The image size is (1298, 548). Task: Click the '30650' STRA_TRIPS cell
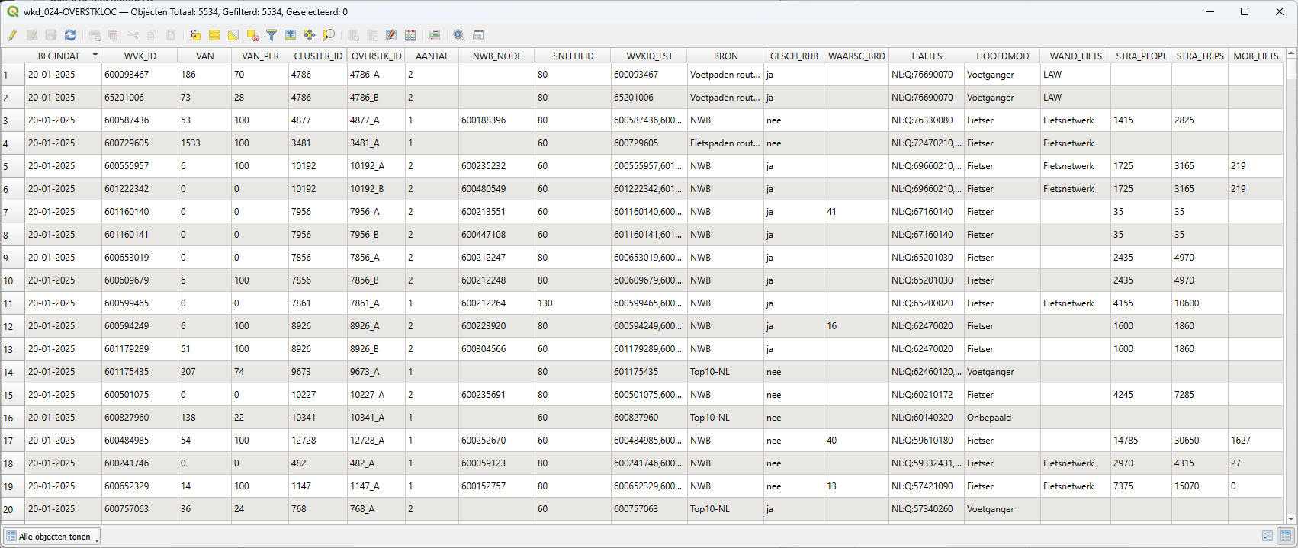click(x=1200, y=441)
